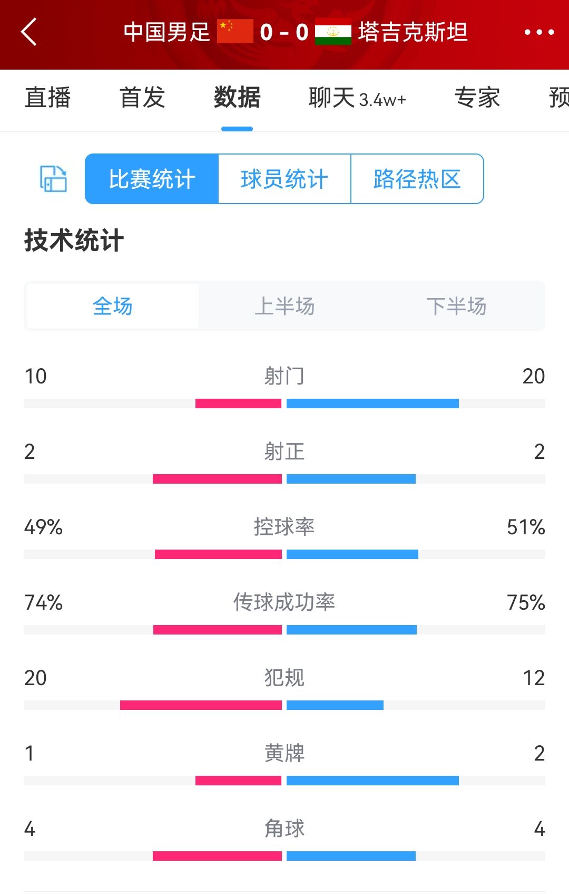This screenshot has width=569, height=894.
Task: Tap the Tajikistan flag icon
Action: [x=333, y=32]
